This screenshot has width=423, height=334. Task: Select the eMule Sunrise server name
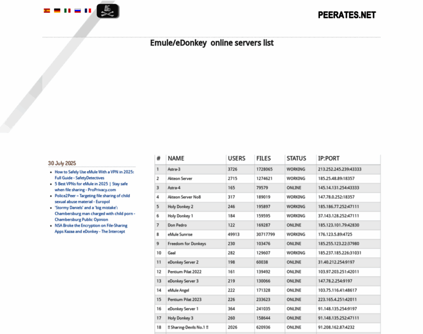coord(180,234)
